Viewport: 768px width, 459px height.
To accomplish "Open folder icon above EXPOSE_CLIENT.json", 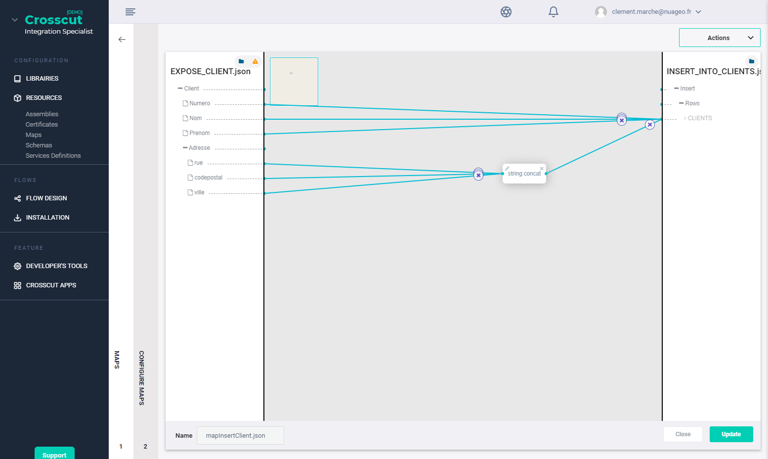I will tap(241, 61).
